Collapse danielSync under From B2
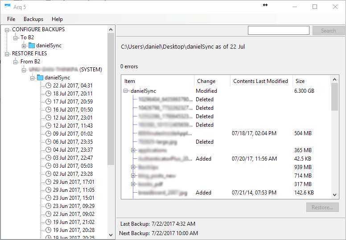Image resolution: width=346 pixels, height=240 pixels. [x=32, y=78]
